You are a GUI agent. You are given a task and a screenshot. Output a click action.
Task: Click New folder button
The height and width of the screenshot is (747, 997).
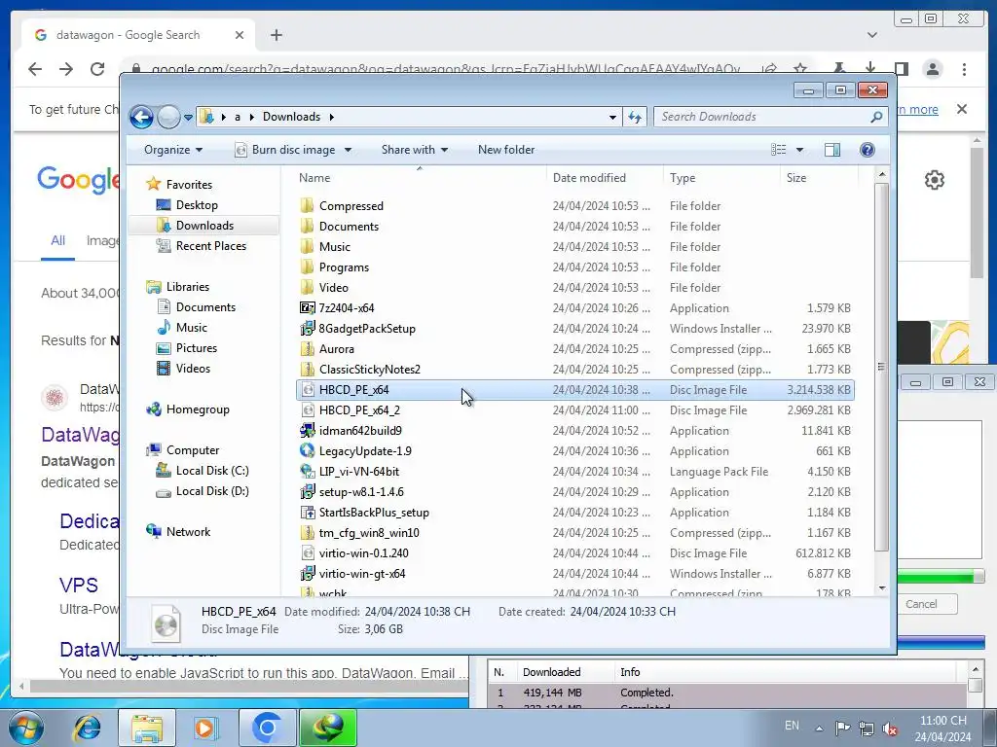(506, 150)
